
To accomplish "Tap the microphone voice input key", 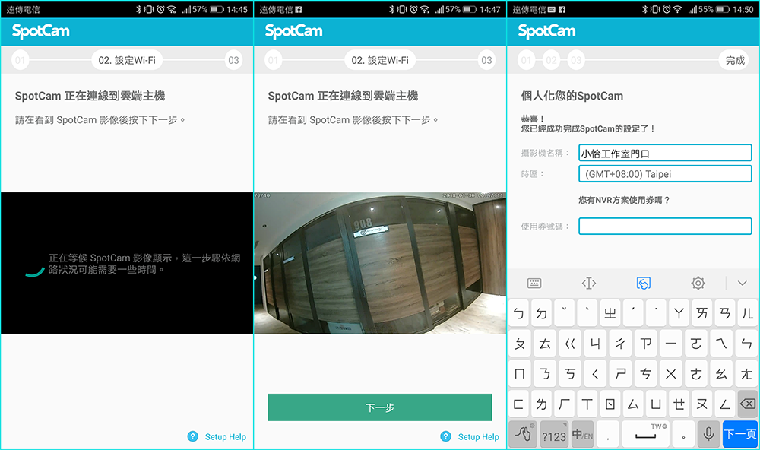I will pos(708,434).
